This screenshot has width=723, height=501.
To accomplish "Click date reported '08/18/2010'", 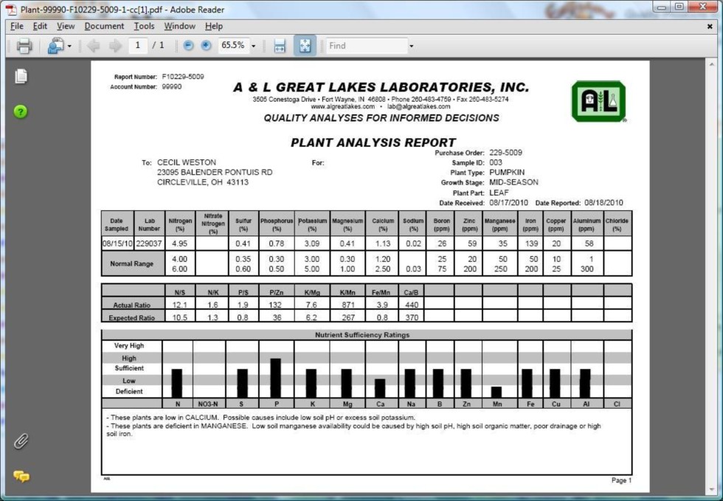I will (603, 202).
